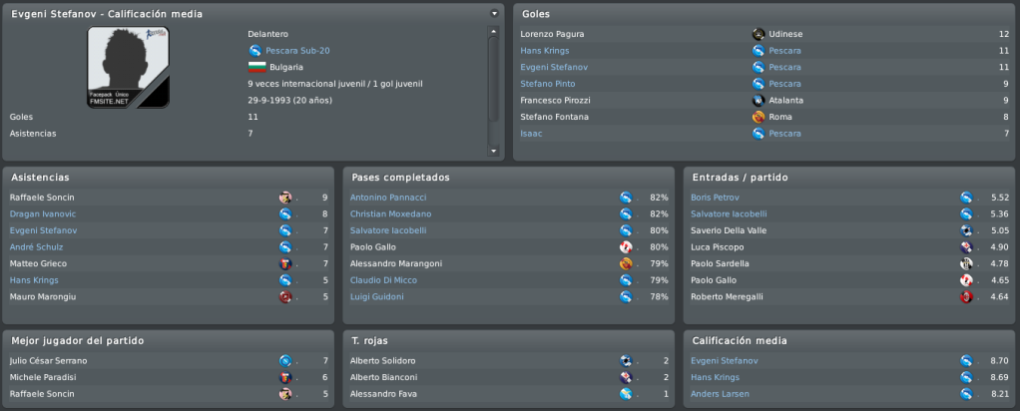Click Evgeni Stefanov's player portrait thumbnail
1020x411 pixels.
point(128,67)
